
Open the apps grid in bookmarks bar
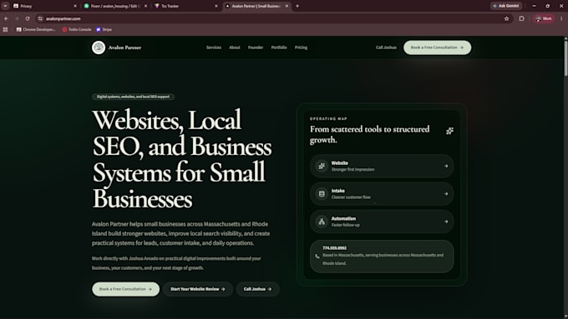pos(6,30)
